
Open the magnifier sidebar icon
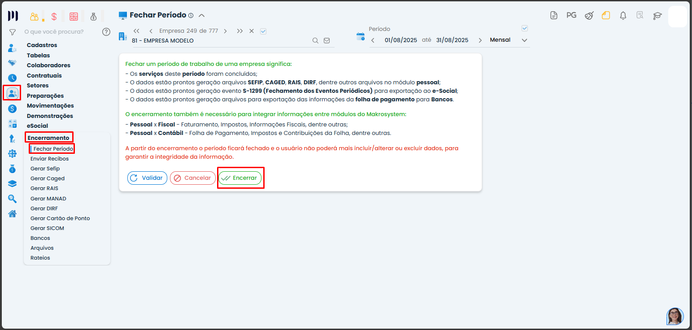coord(13,199)
